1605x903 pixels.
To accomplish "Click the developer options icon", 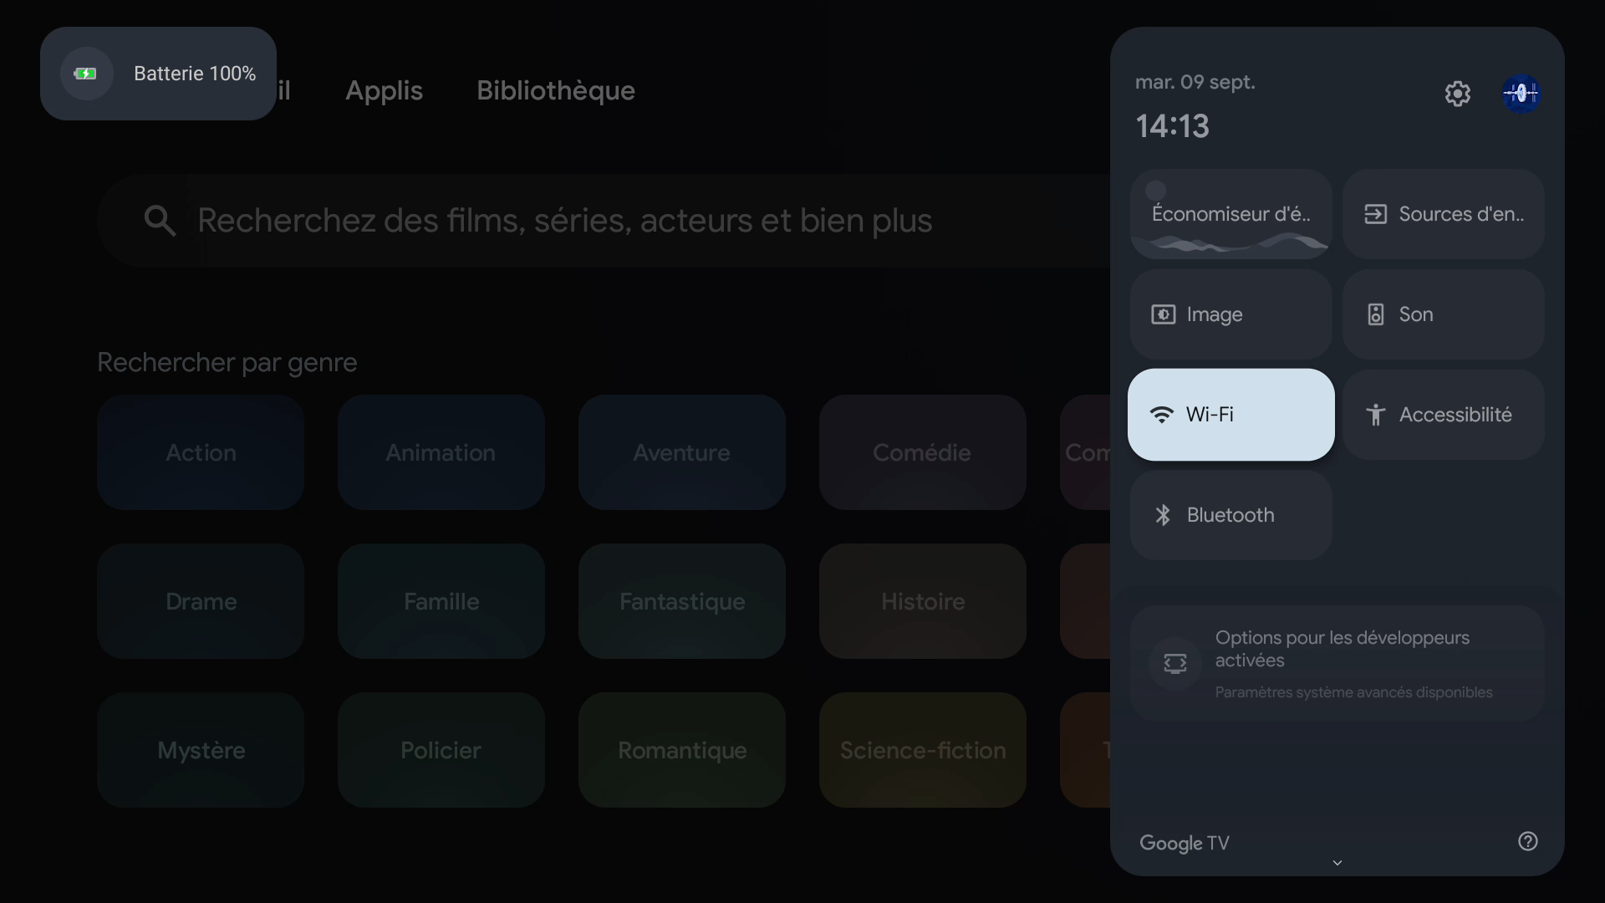I will point(1174,663).
